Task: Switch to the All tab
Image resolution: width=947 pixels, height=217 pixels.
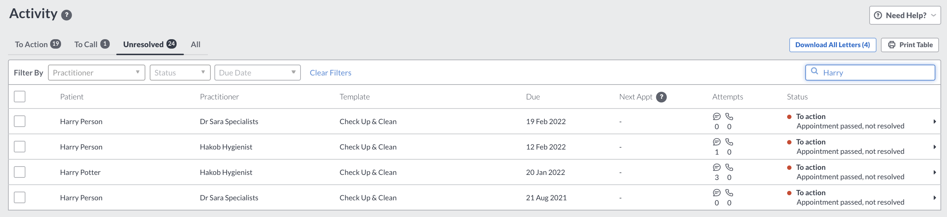Action: 196,44
